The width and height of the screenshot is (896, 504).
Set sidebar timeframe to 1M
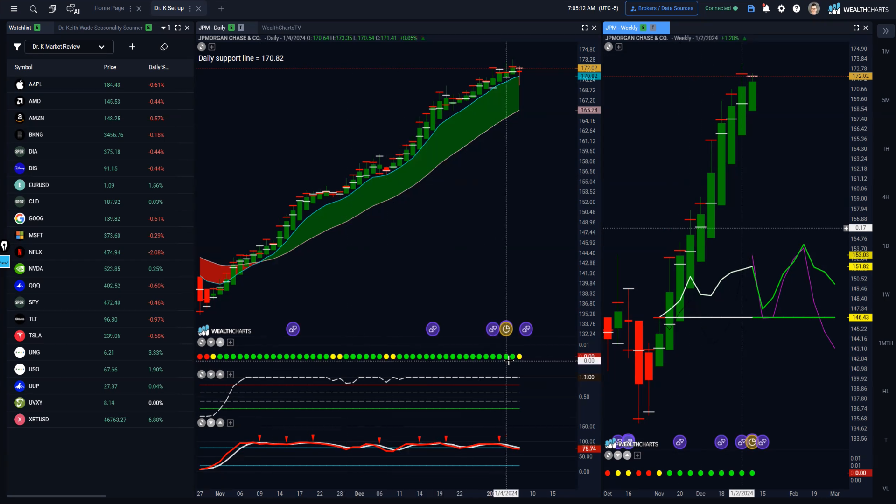pos(886,52)
